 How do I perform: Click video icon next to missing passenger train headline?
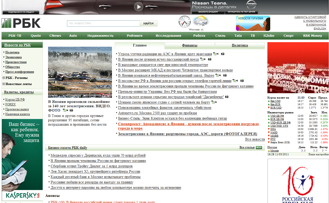click(203, 59)
